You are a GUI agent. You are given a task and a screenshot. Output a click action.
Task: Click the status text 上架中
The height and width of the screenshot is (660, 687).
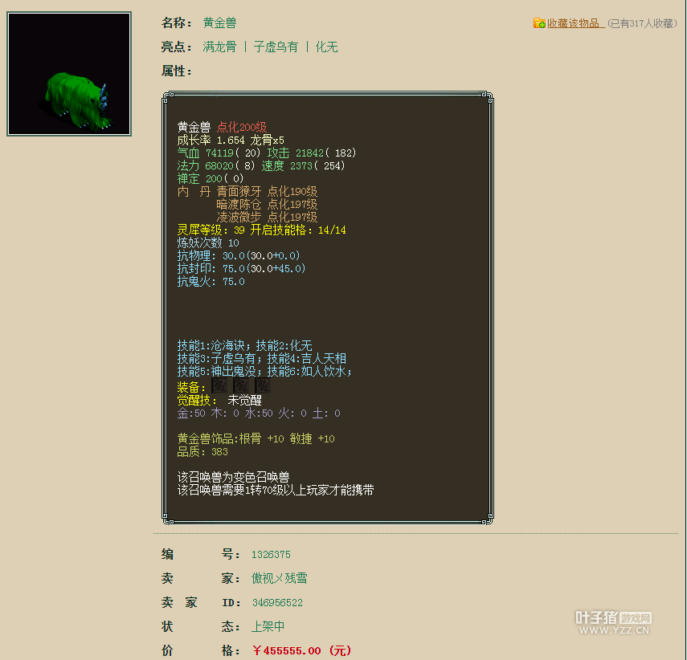coord(268,626)
